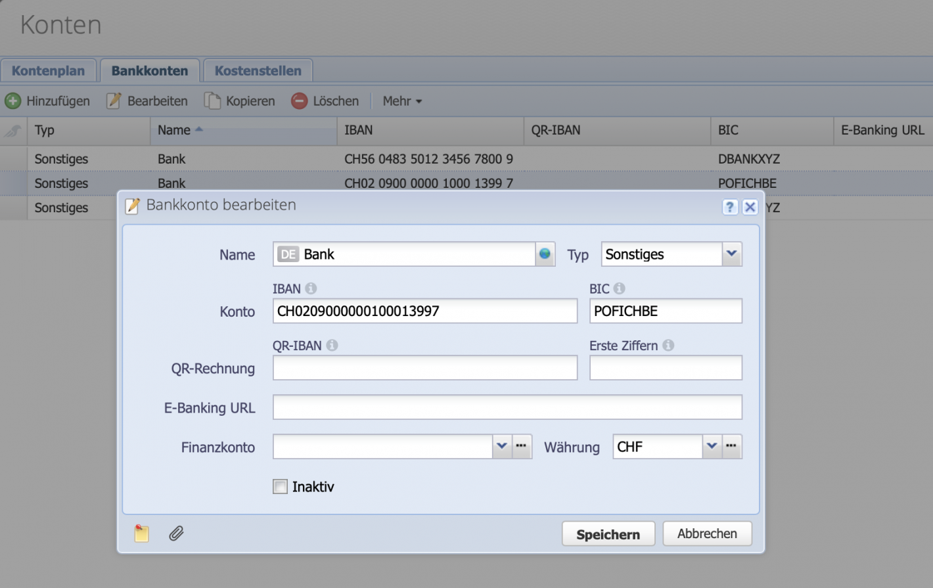Click the Kopieren copy icon
This screenshot has width=933, height=588.
pos(214,100)
